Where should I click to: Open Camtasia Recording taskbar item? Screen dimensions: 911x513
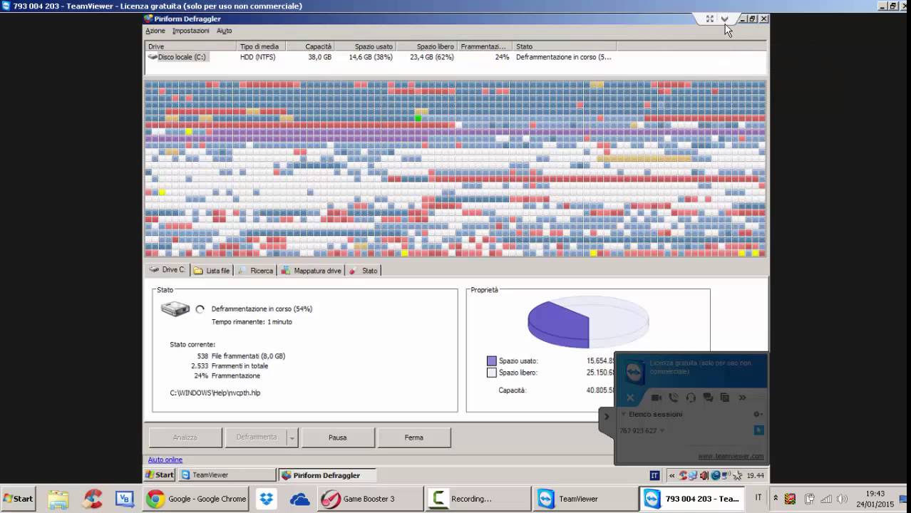click(x=478, y=499)
